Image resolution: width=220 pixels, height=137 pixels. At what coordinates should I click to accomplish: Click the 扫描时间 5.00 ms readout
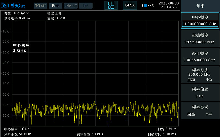[162, 134]
